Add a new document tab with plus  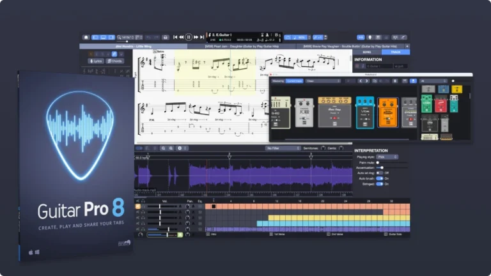click(407, 46)
